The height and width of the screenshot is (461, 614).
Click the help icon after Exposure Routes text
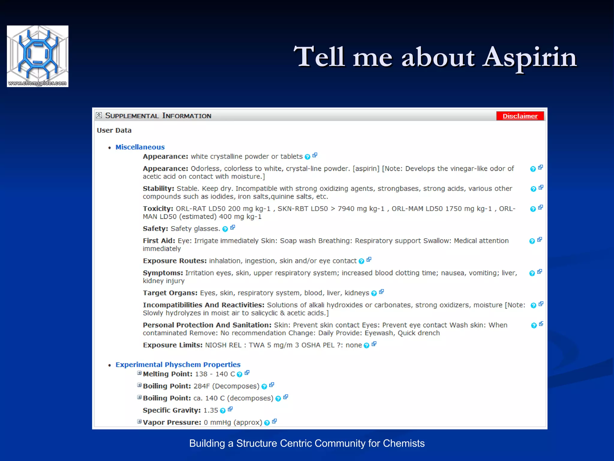(362, 261)
